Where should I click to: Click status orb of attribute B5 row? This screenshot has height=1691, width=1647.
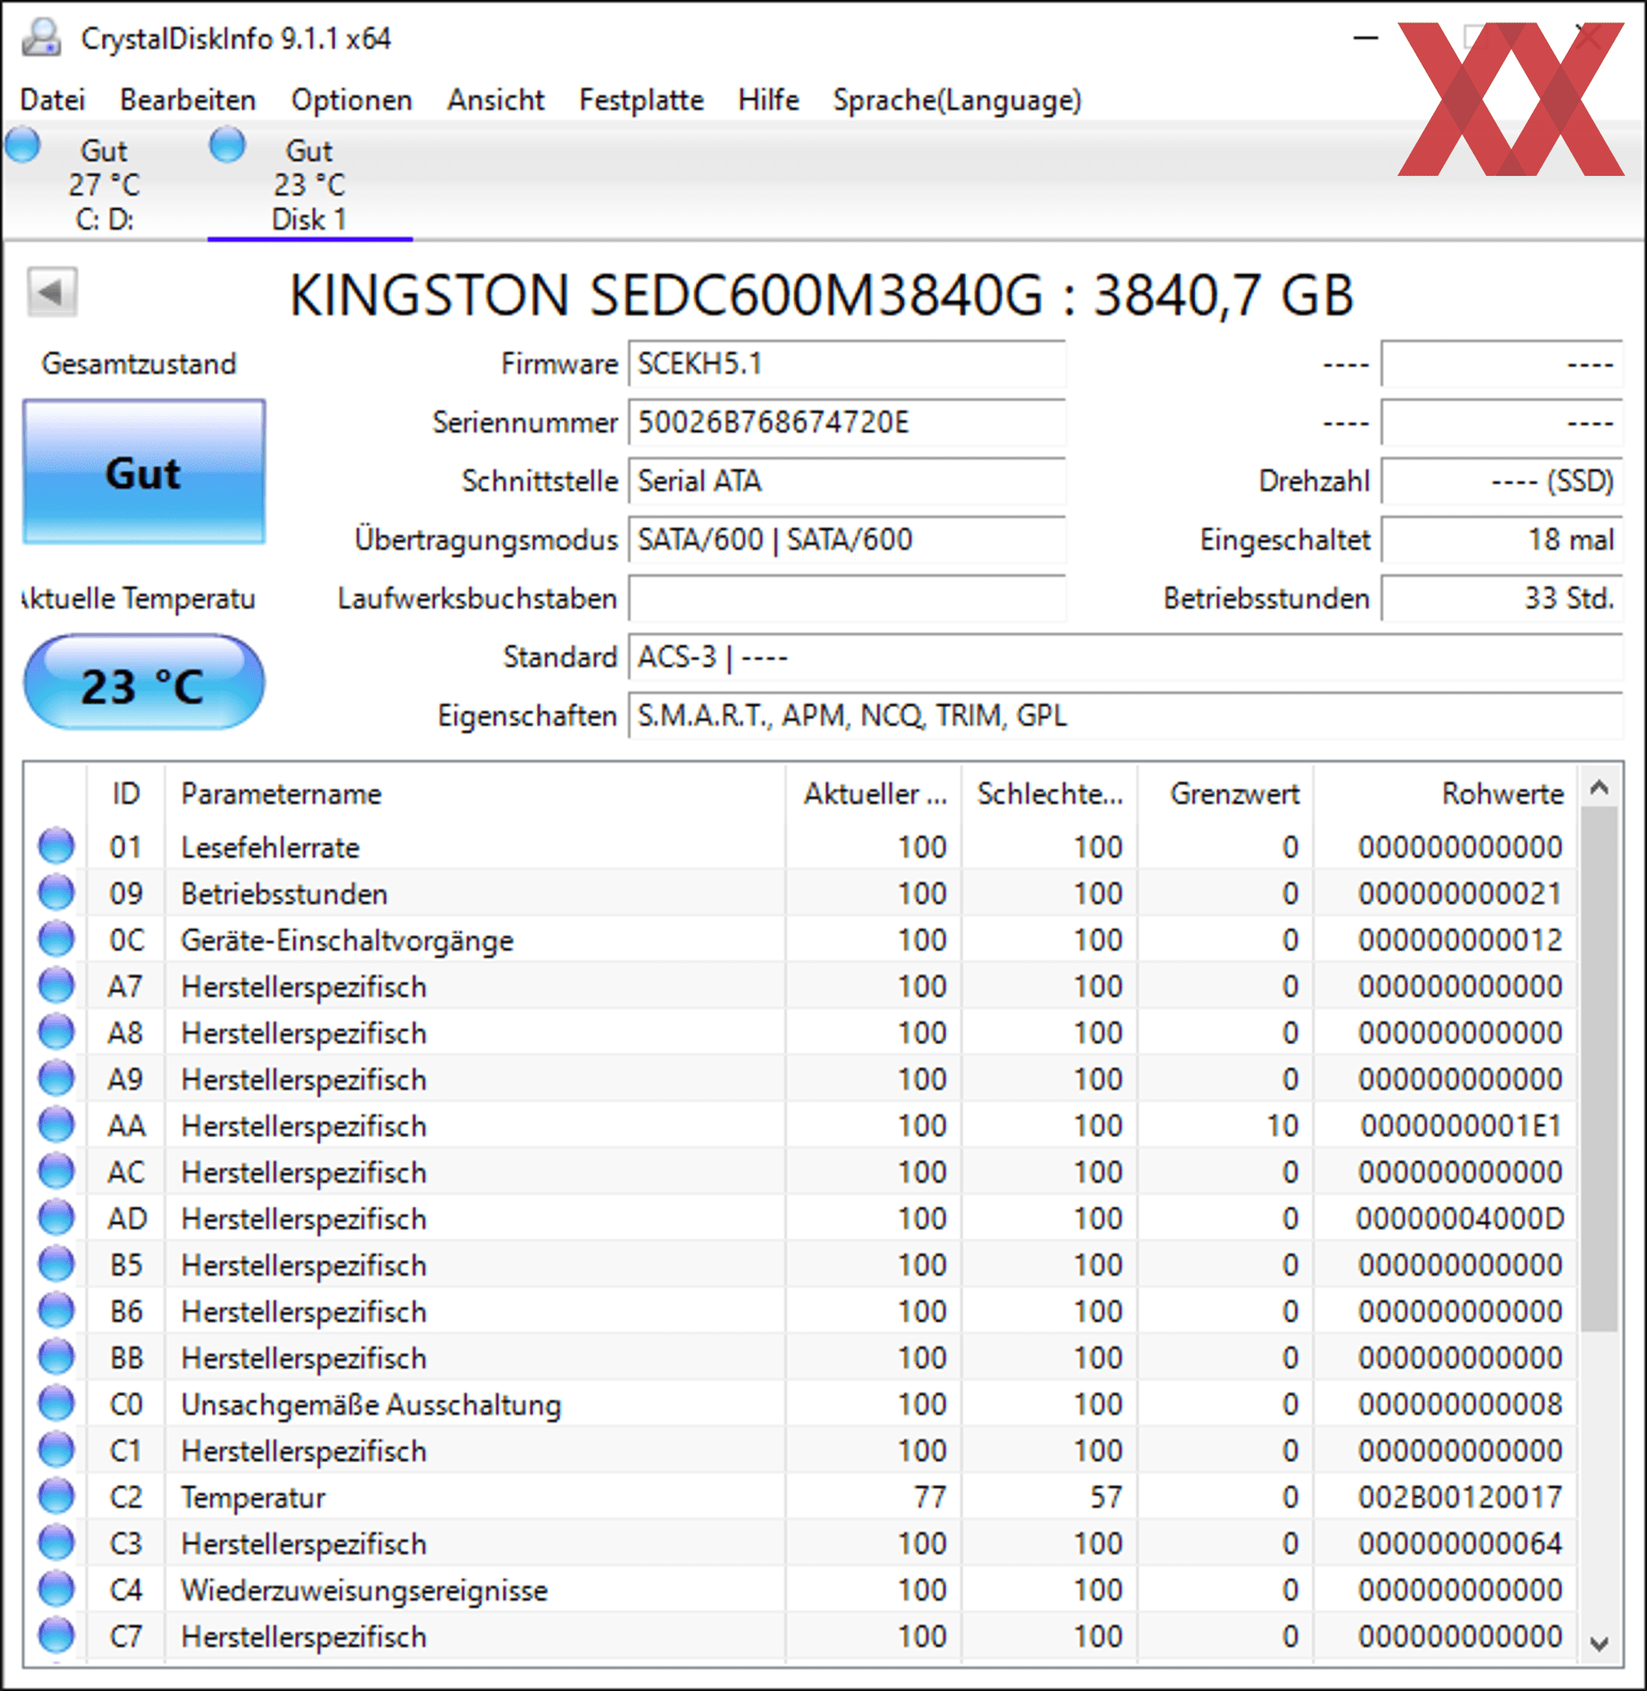57,1265
